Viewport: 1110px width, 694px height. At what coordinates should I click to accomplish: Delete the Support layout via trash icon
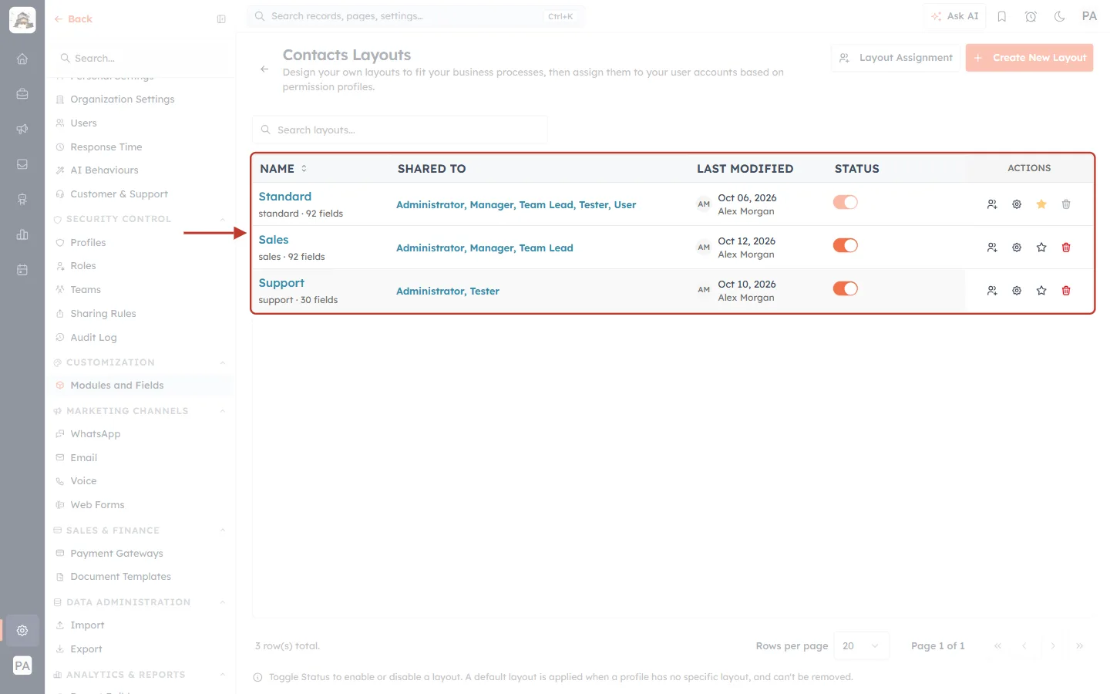pyautogui.click(x=1066, y=291)
